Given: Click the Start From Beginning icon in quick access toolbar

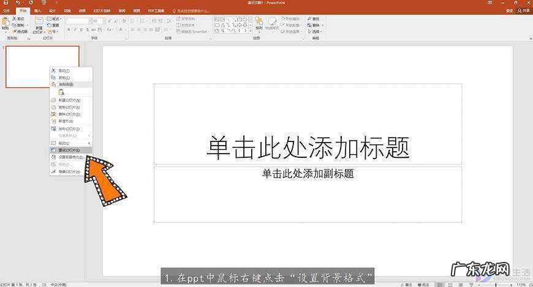Looking at the screenshot, I should (x=43, y=2).
